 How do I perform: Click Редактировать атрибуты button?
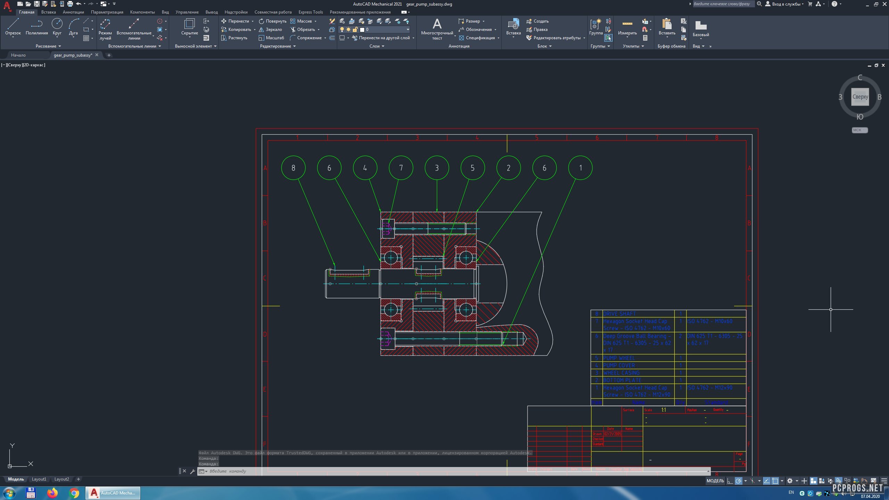[x=556, y=38]
